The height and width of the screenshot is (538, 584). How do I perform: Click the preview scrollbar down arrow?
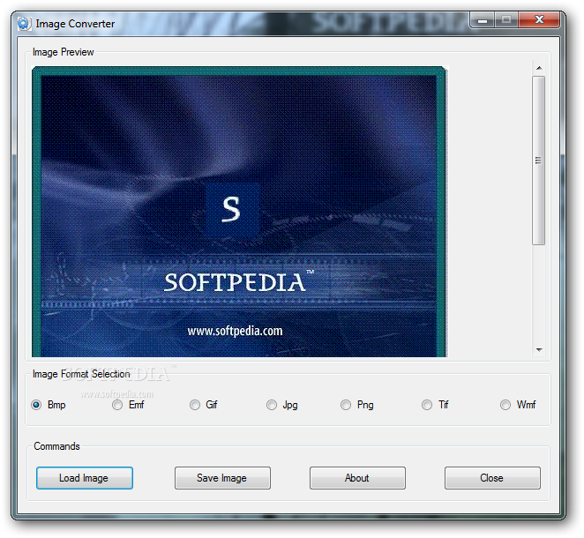[538, 349]
